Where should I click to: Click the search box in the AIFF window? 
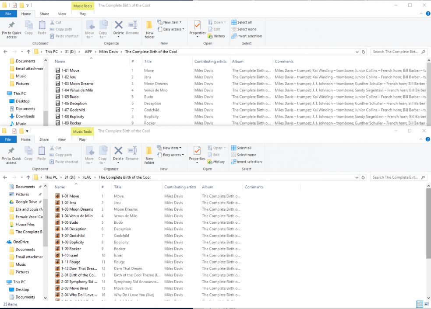[396, 52]
